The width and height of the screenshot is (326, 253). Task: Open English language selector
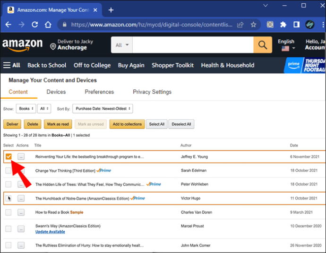pyautogui.click(x=286, y=45)
